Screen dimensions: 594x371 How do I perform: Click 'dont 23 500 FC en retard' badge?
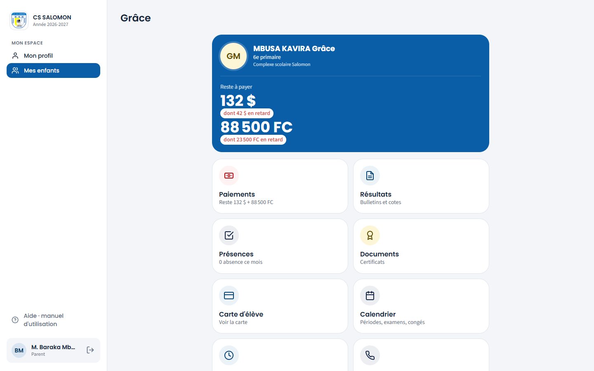pyautogui.click(x=253, y=140)
